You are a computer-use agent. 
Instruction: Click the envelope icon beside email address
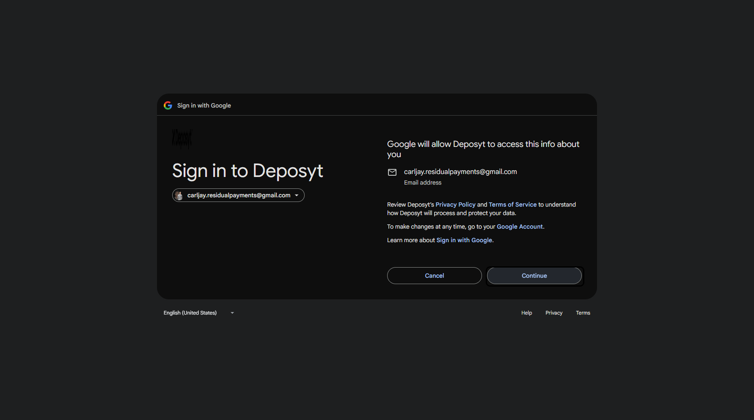392,172
